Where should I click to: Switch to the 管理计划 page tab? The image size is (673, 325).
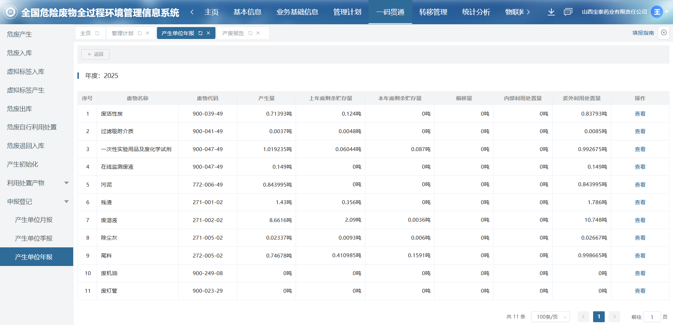(x=122, y=33)
